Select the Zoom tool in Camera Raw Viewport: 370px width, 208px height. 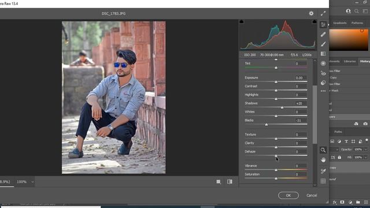coord(323,150)
